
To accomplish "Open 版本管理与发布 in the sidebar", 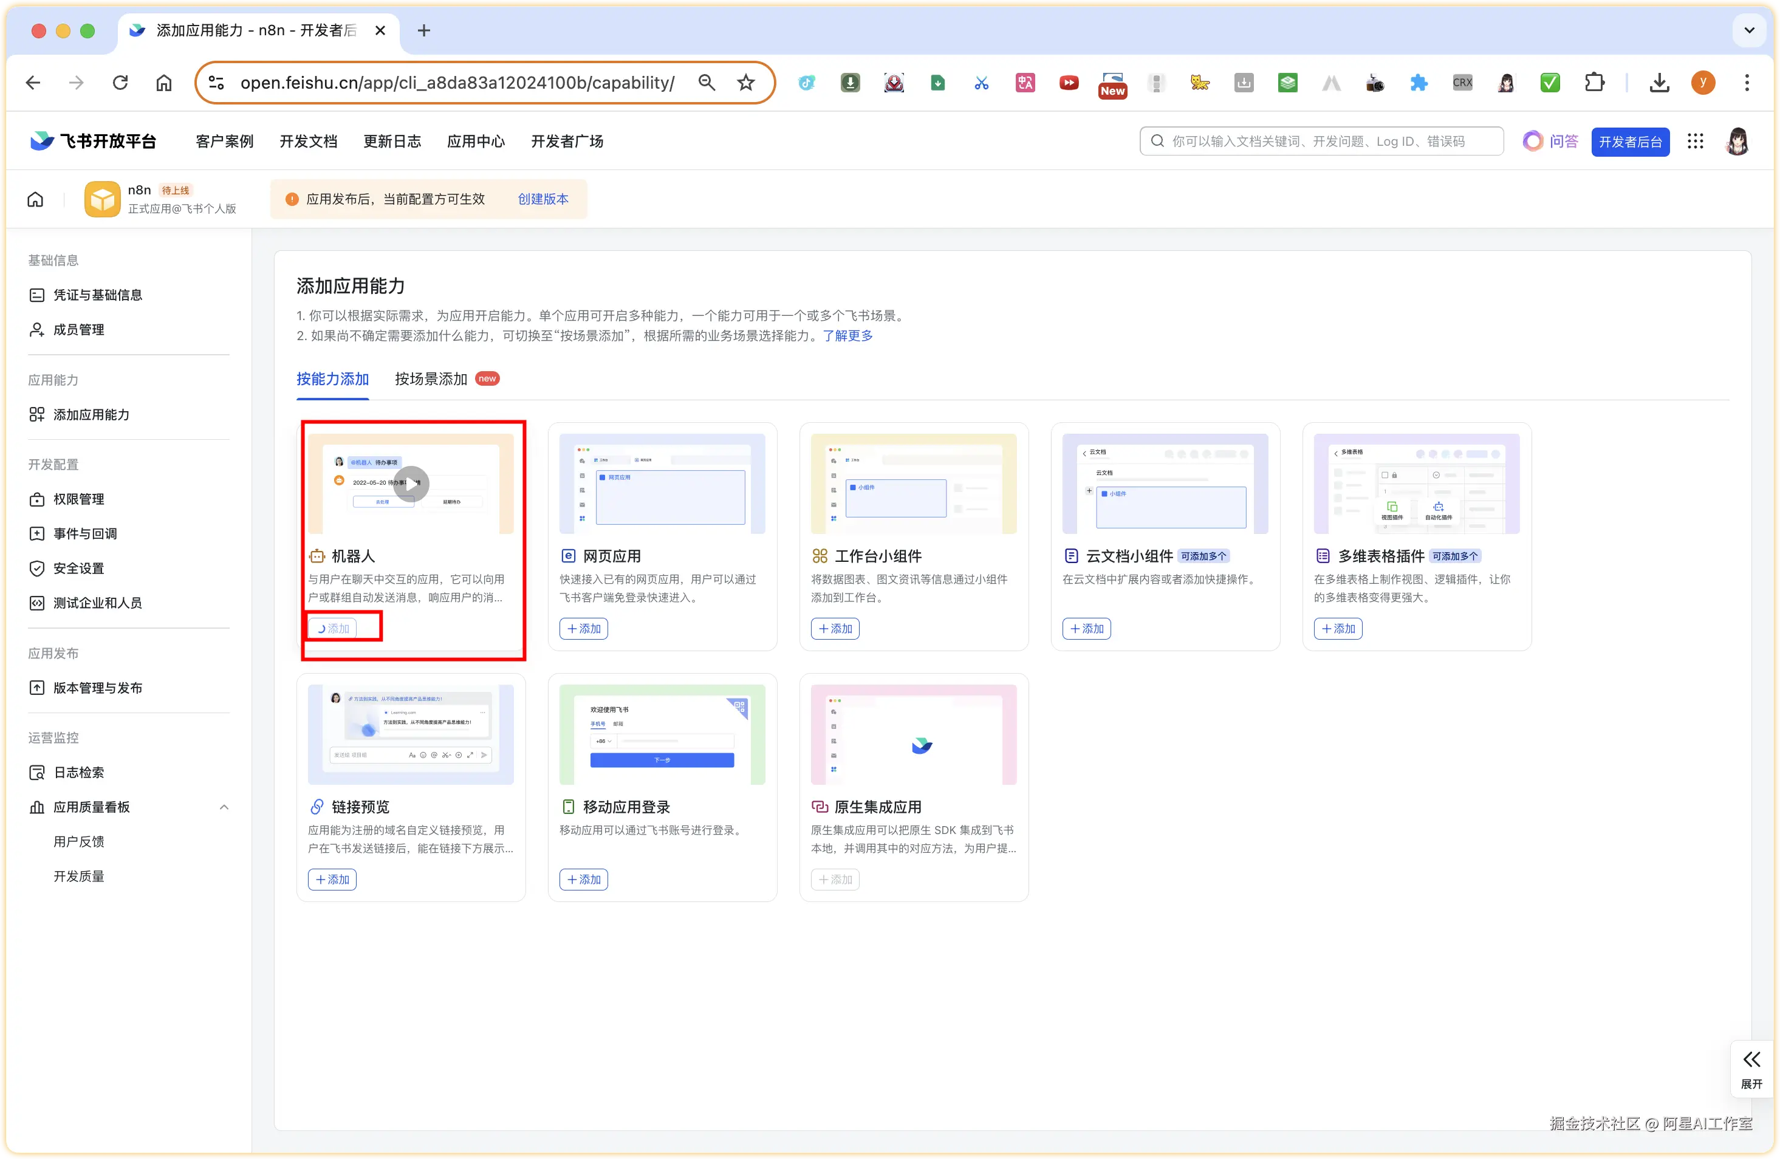I will [97, 688].
